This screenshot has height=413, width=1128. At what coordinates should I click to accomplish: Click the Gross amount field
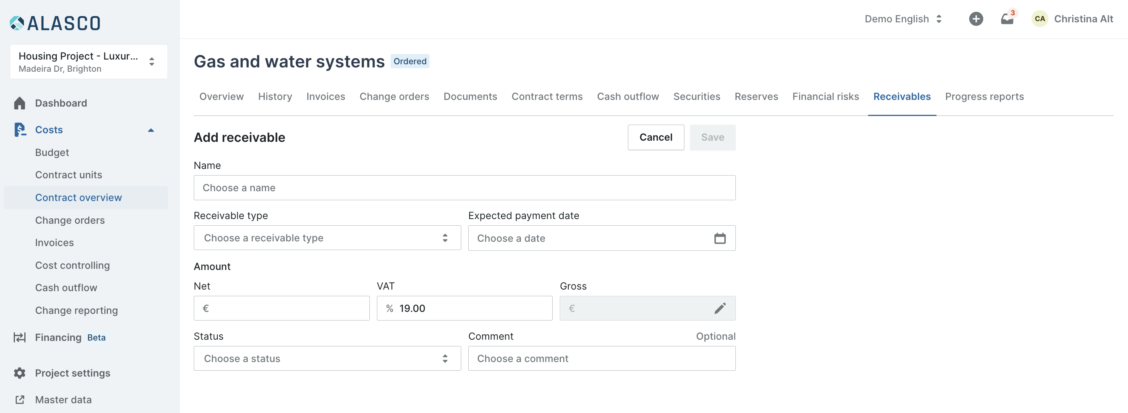point(648,308)
